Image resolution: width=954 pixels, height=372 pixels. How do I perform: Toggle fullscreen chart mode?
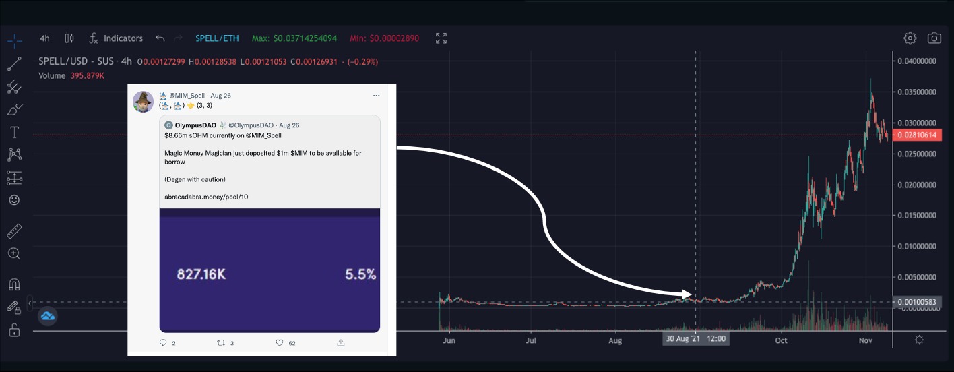coord(441,38)
